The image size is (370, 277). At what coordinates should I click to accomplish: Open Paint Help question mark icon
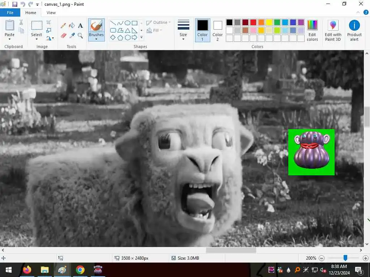coord(366,13)
